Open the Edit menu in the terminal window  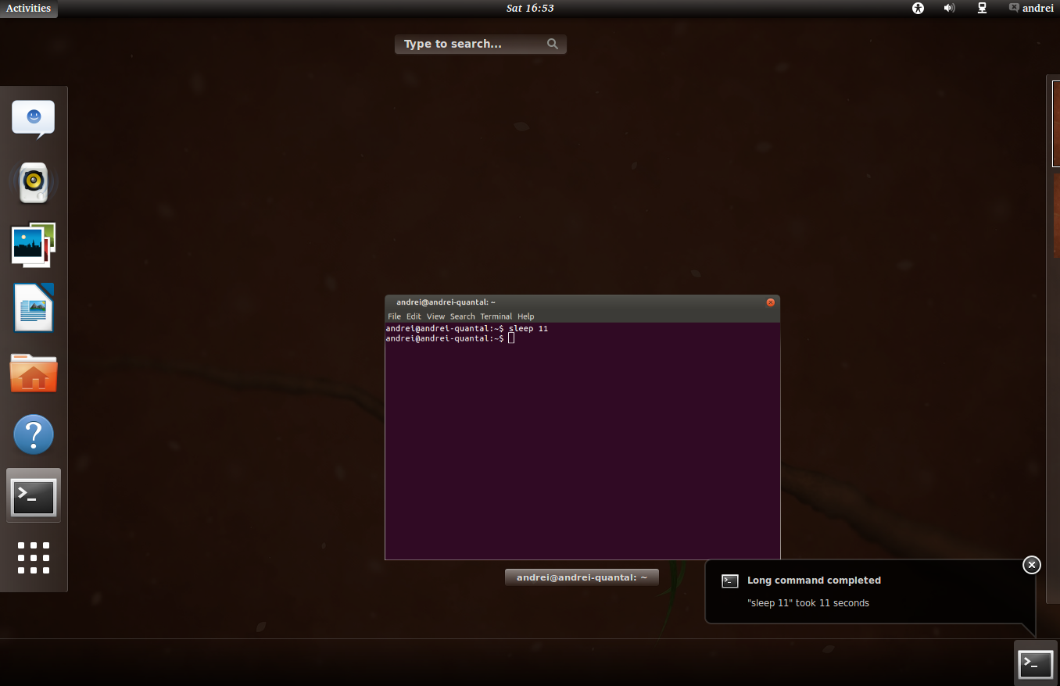point(414,316)
